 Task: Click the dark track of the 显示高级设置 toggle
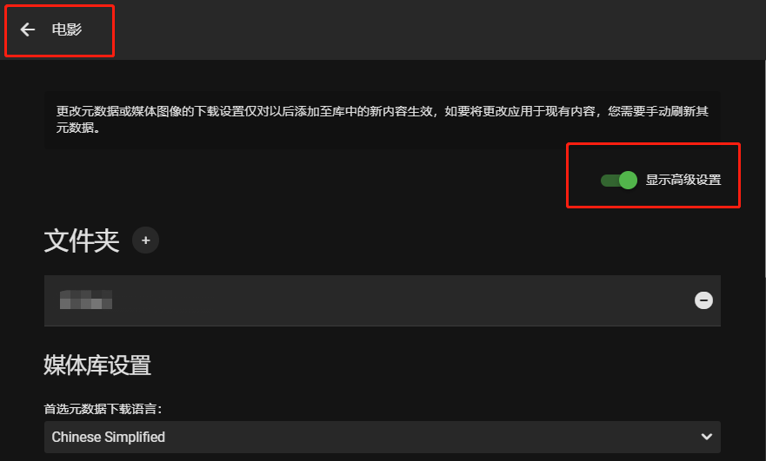pyautogui.click(x=609, y=181)
